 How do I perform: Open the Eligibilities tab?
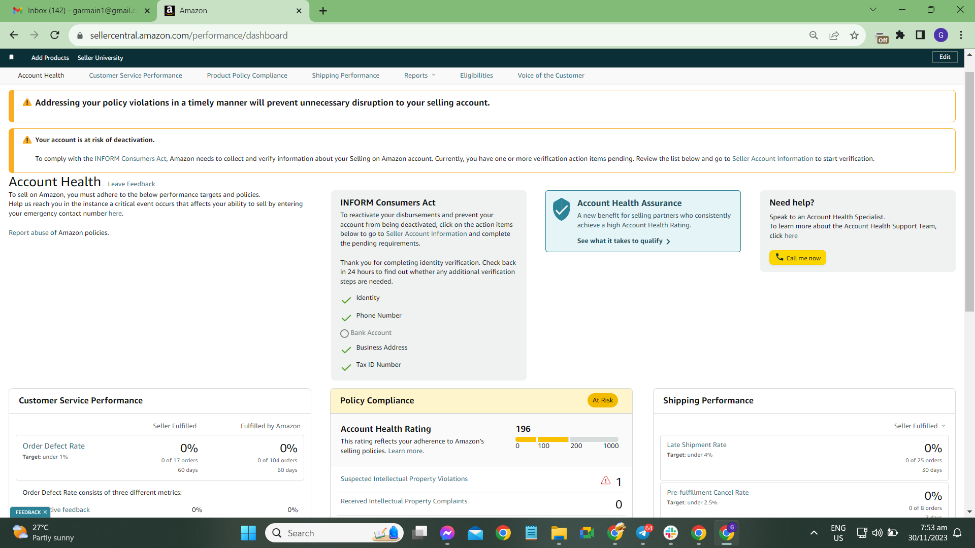[476, 76]
